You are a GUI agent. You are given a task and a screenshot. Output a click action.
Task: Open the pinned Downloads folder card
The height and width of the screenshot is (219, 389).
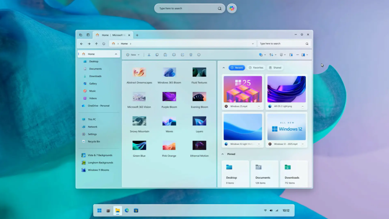294,174
